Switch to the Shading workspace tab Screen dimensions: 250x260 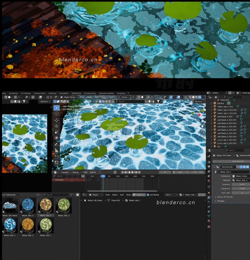(x=52, y=93)
